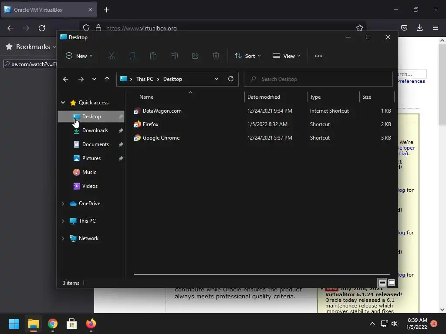Select Documents in Quick access
446x334 pixels.
(x=91, y=144)
